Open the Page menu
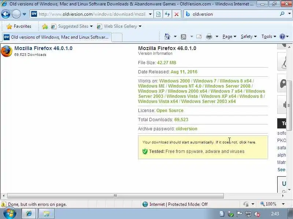Viewport: 293px width, 219px height. tap(229, 36)
